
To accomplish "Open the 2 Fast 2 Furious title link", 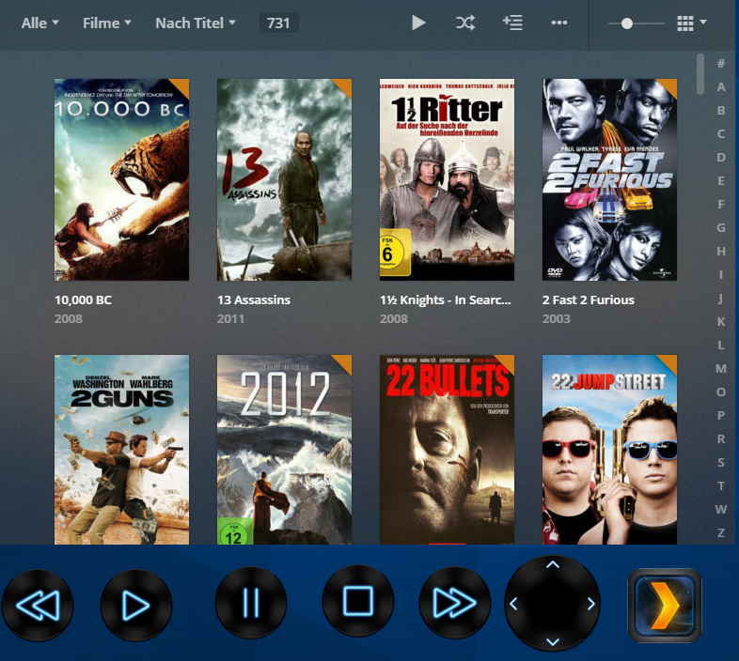I will (x=589, y=300).
